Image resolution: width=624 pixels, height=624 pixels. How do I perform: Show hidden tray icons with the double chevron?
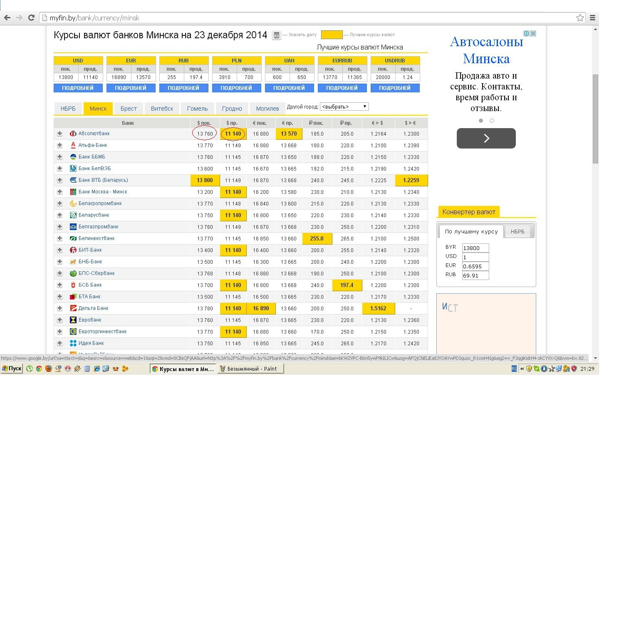pos(522,369)
